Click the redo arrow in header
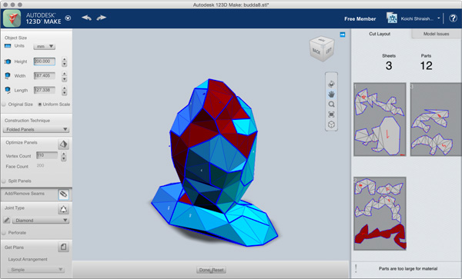462x279 pixels. coord(101,18)
